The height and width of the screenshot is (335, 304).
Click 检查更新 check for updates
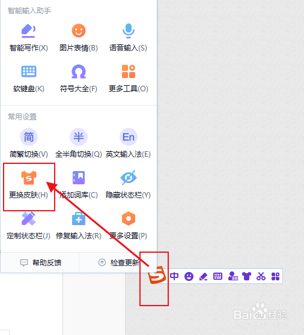coord(119,262)
